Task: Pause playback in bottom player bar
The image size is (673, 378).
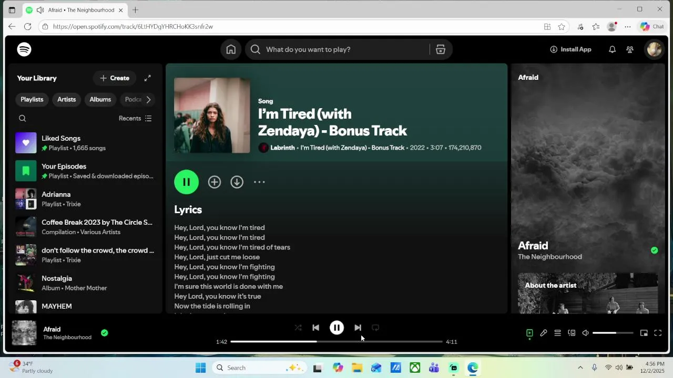Action: (x=336, y=328)
